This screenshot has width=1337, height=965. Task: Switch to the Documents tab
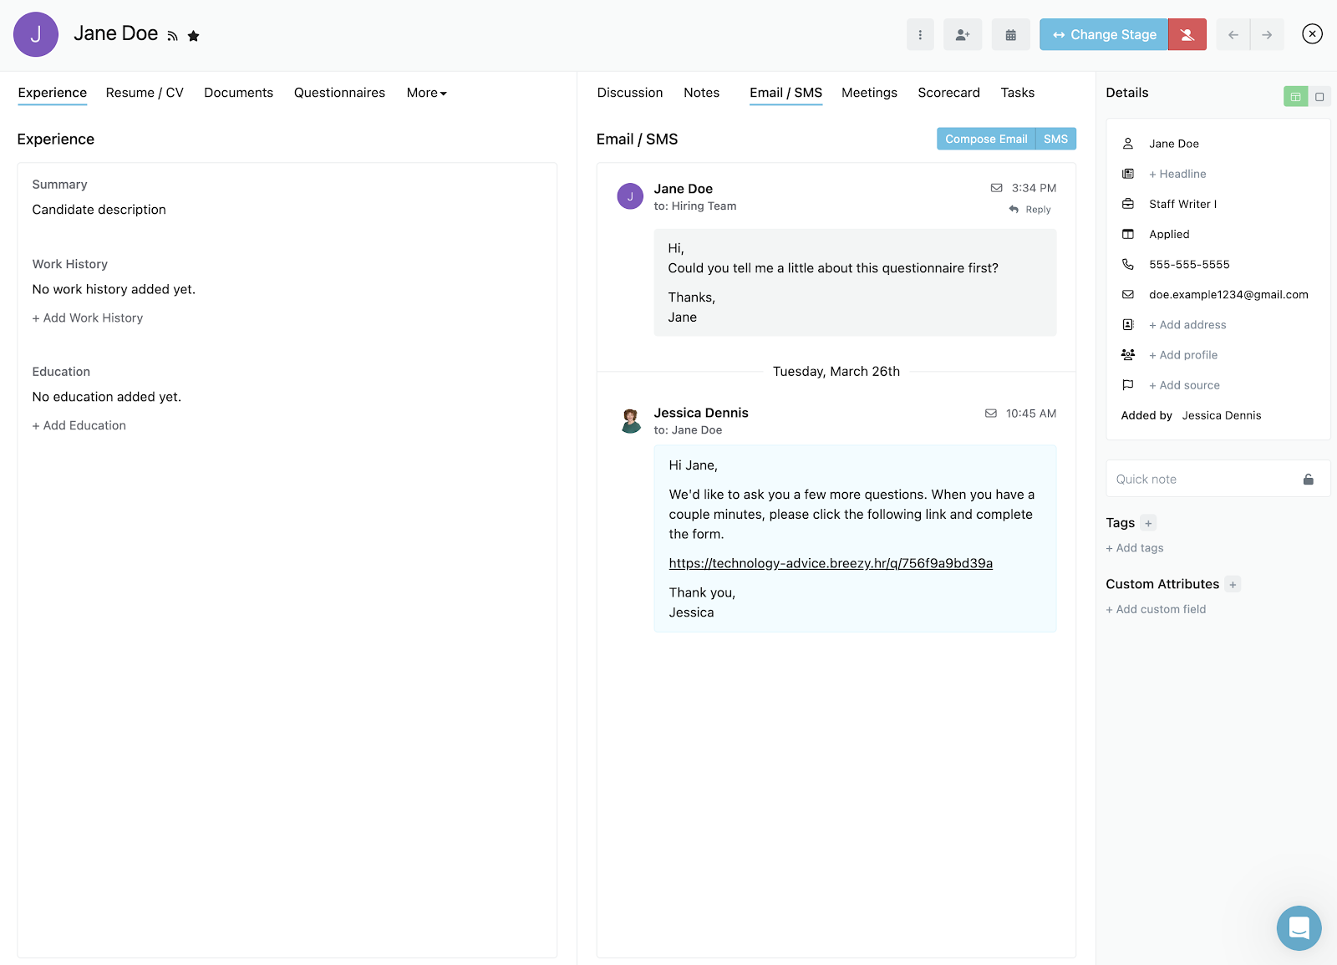pos(238,93)
